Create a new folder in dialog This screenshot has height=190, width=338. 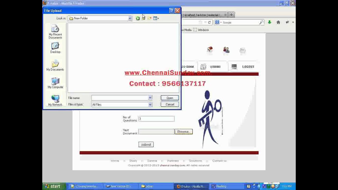click(149, 18)
